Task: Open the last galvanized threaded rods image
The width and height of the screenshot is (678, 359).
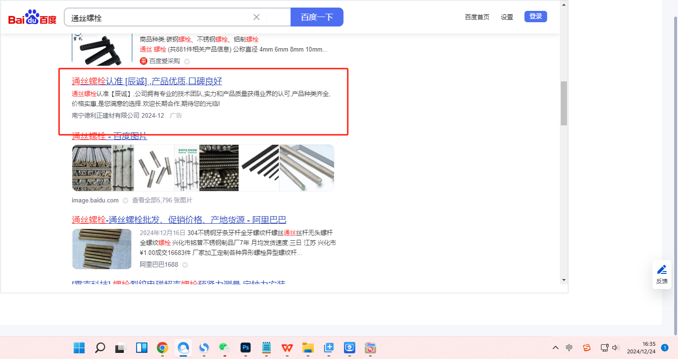Action: (x=307, y=168)
